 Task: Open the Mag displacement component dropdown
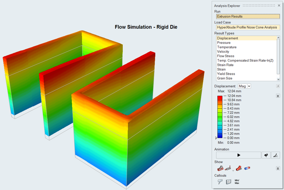point(244,86)
